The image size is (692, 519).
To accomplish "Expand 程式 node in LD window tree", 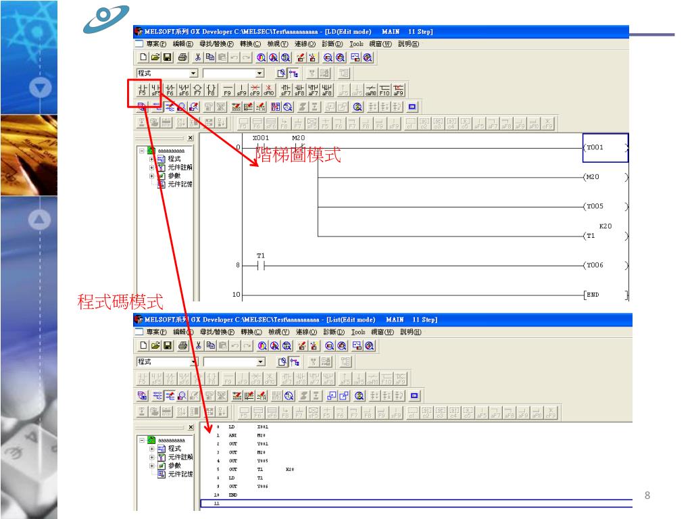I will tap(151, 159).
